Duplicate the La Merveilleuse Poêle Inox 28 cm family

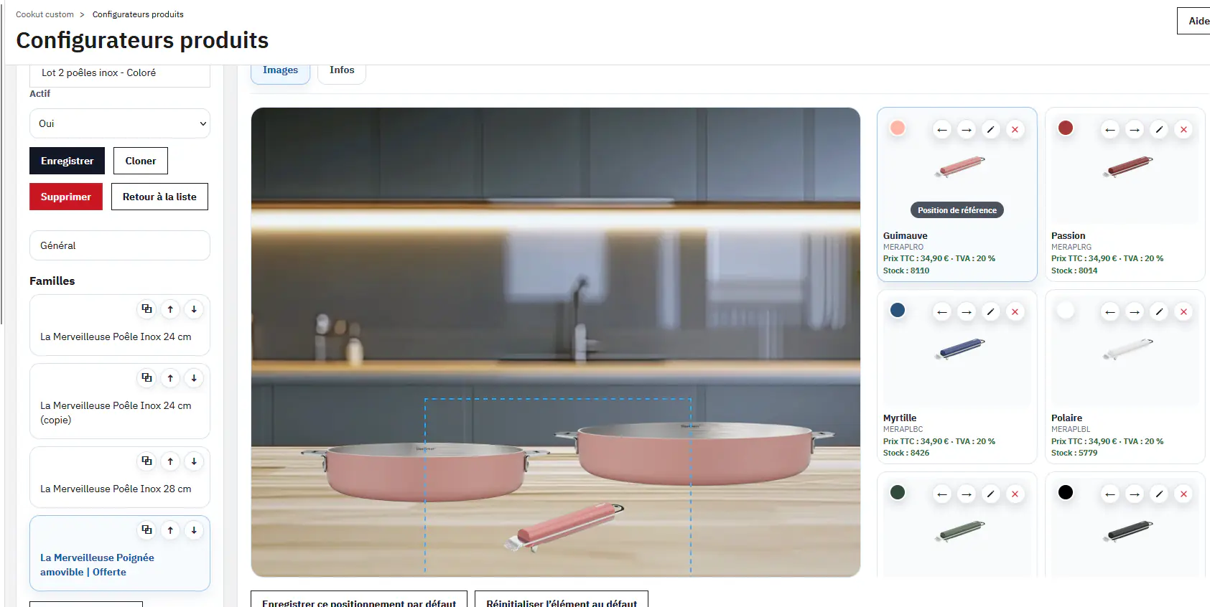pos(146,461)
